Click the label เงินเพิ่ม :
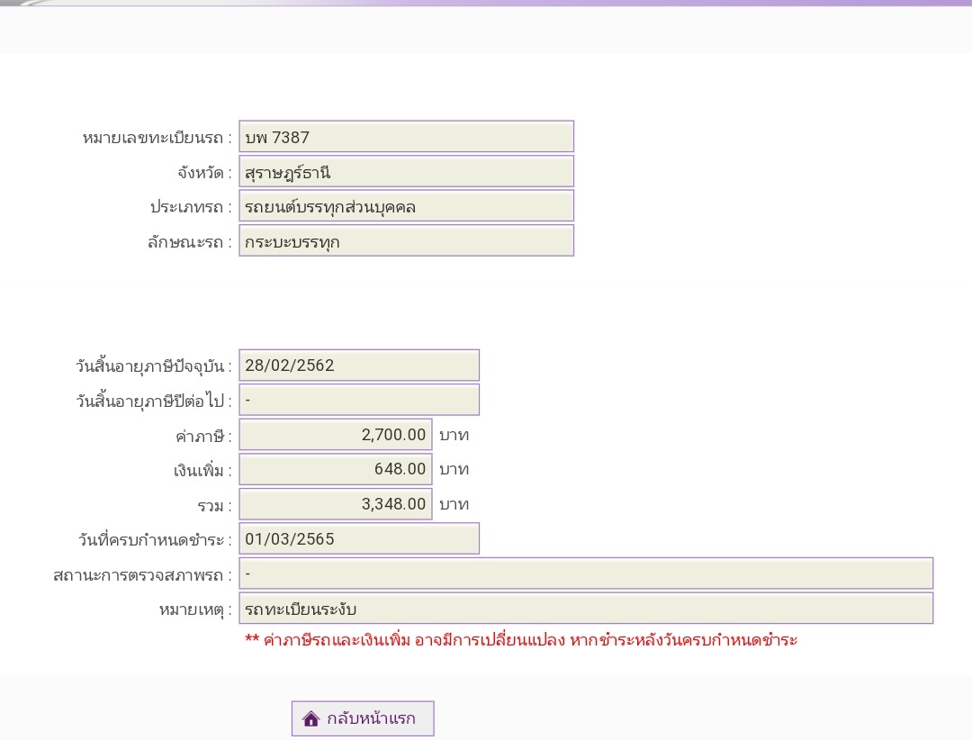The height and width of the screenshot is (740, 972). [202, 470]
